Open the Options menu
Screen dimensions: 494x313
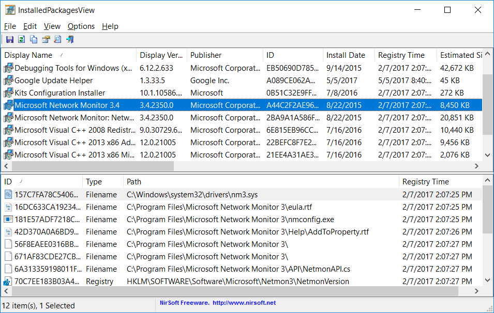tap(81, 26)
